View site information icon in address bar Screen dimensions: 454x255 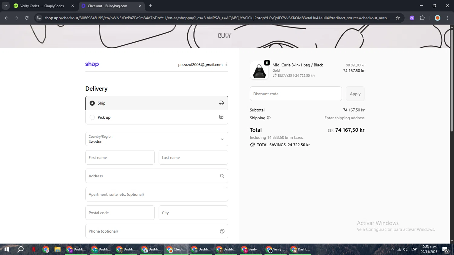click(x=38, y=18)
